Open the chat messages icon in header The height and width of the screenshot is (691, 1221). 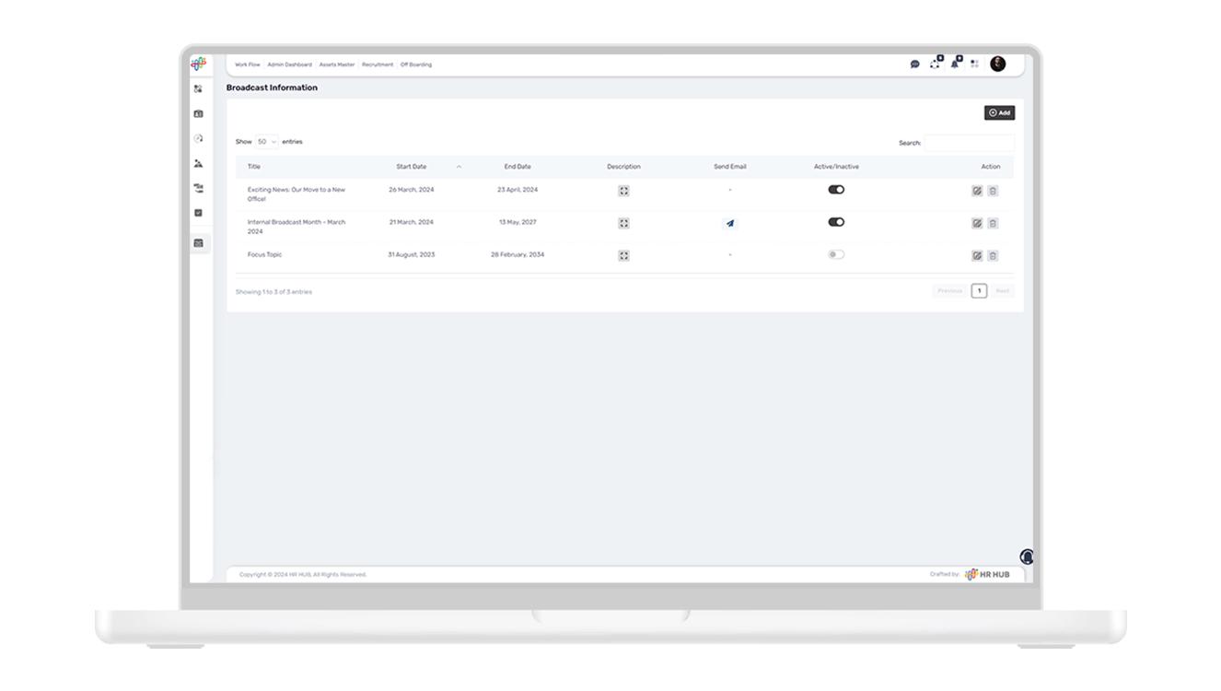click(x=914, y=64)
